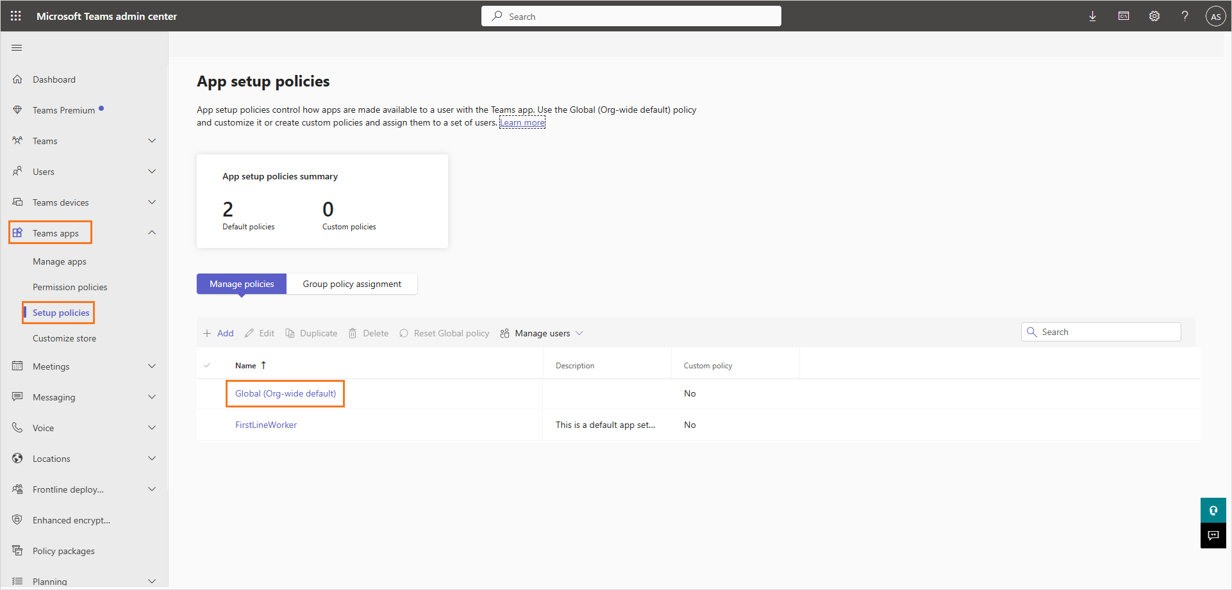
Task: Expand the Planning section chevron
Action: click(x=152, y=581)
